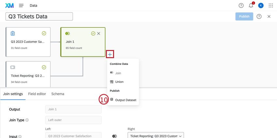Click help icon beside Publish button
277x138 pixels.
click(259, 16)
